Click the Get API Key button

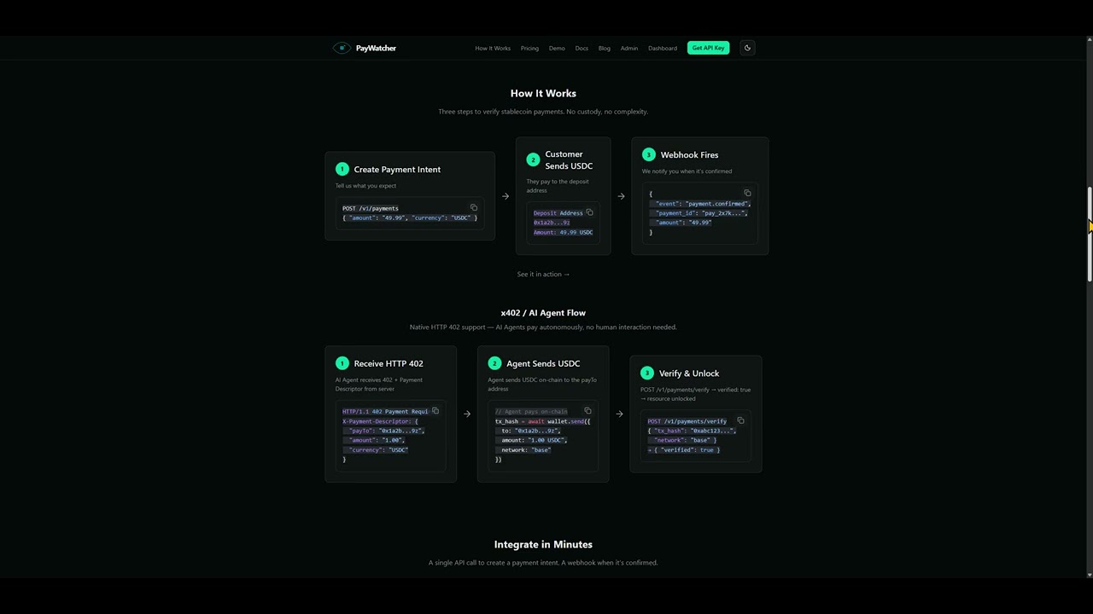tap(709, 48)
